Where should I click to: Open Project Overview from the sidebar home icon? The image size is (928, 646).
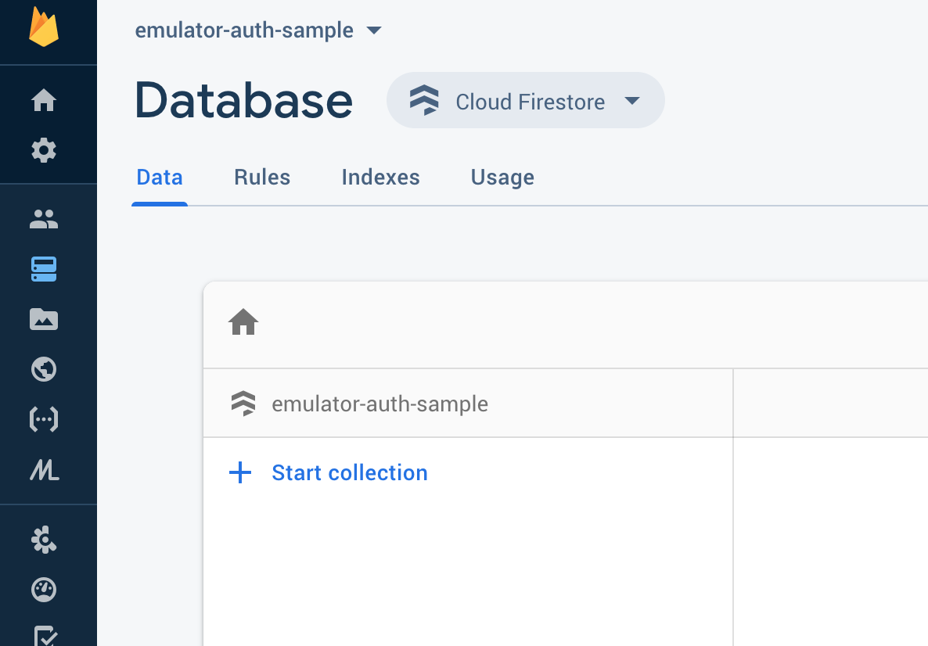44,100
